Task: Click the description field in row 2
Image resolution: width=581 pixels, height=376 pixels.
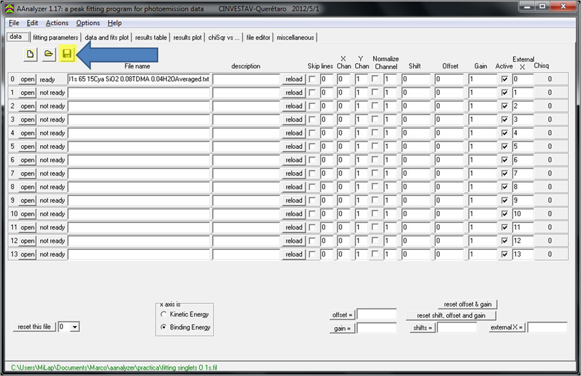Action: point(246,106)
